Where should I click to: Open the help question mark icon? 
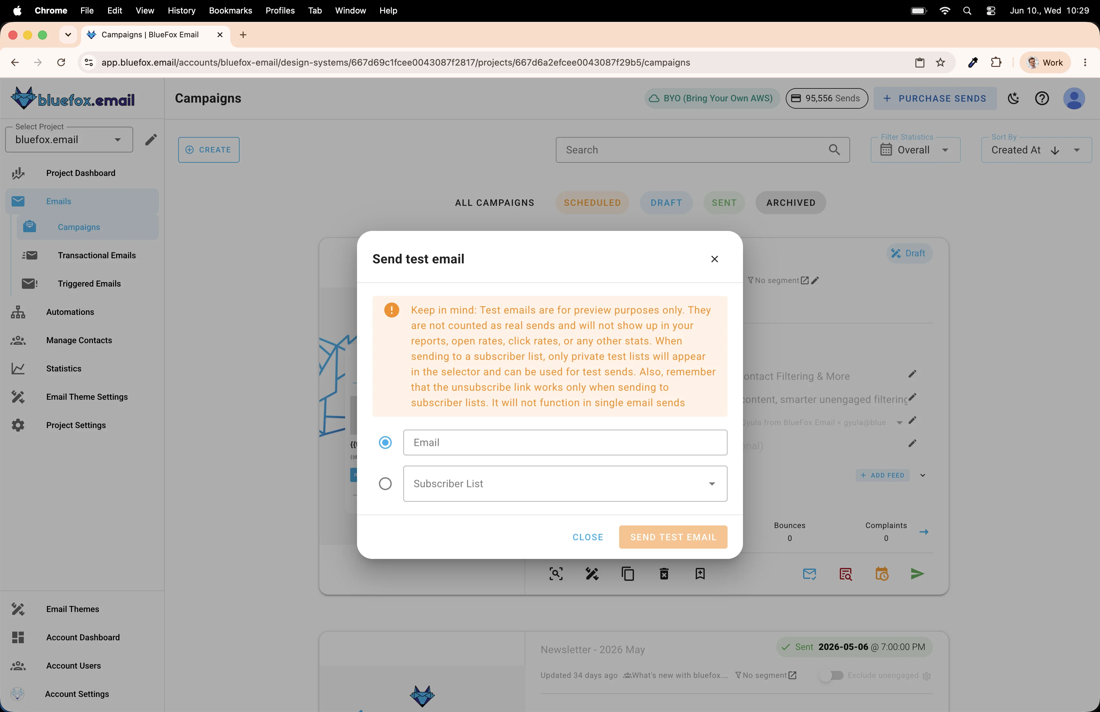[x=1042, y=98]
